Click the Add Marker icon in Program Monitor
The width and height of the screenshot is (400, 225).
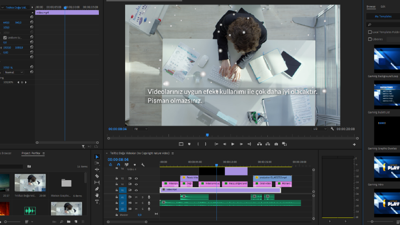(x=189, y=144)
